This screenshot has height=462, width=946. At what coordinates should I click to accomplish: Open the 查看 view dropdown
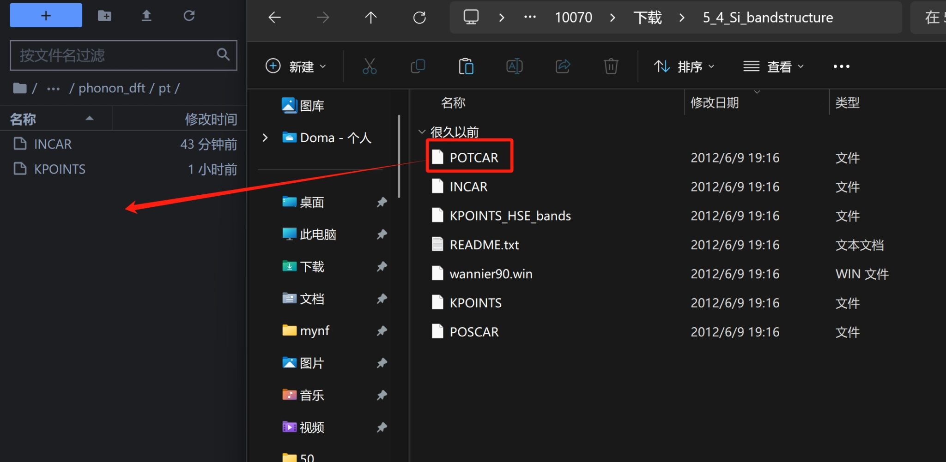(x=773, y=66)
